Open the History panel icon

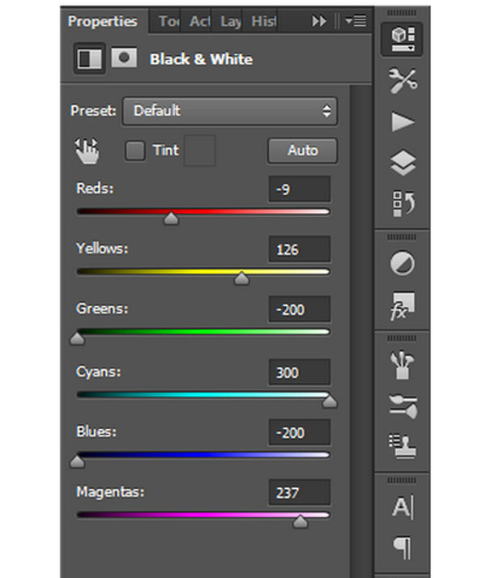402,205
